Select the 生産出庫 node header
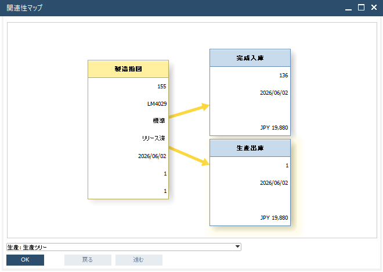Screen dimensions: 383x272 coord(250,148)
